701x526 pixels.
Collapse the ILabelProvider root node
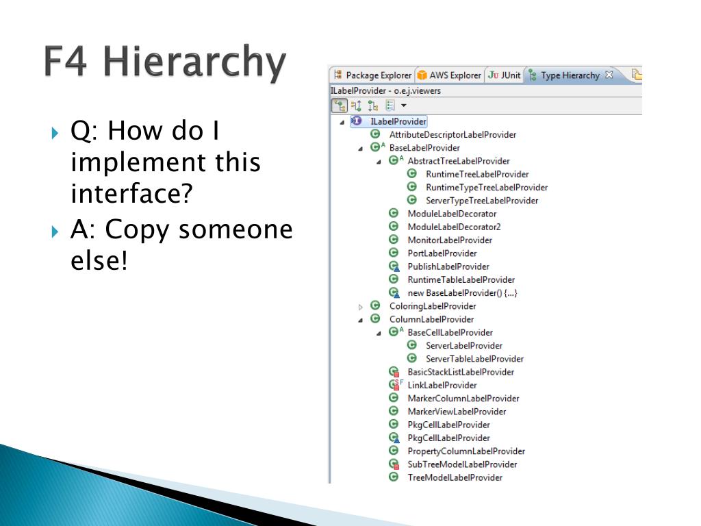pos(342,122)
